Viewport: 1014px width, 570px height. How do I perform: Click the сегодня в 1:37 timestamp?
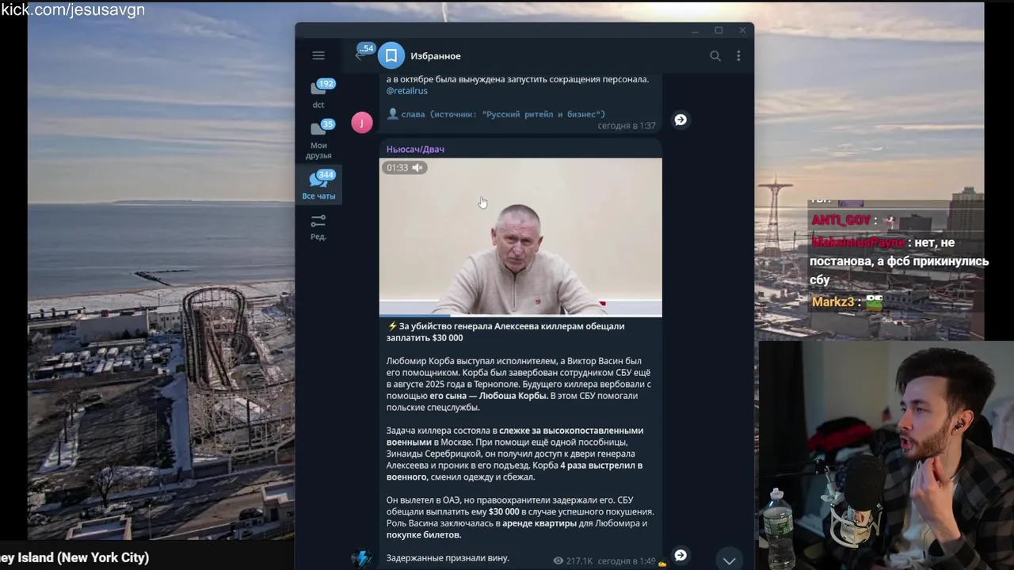tap(627, 126)
